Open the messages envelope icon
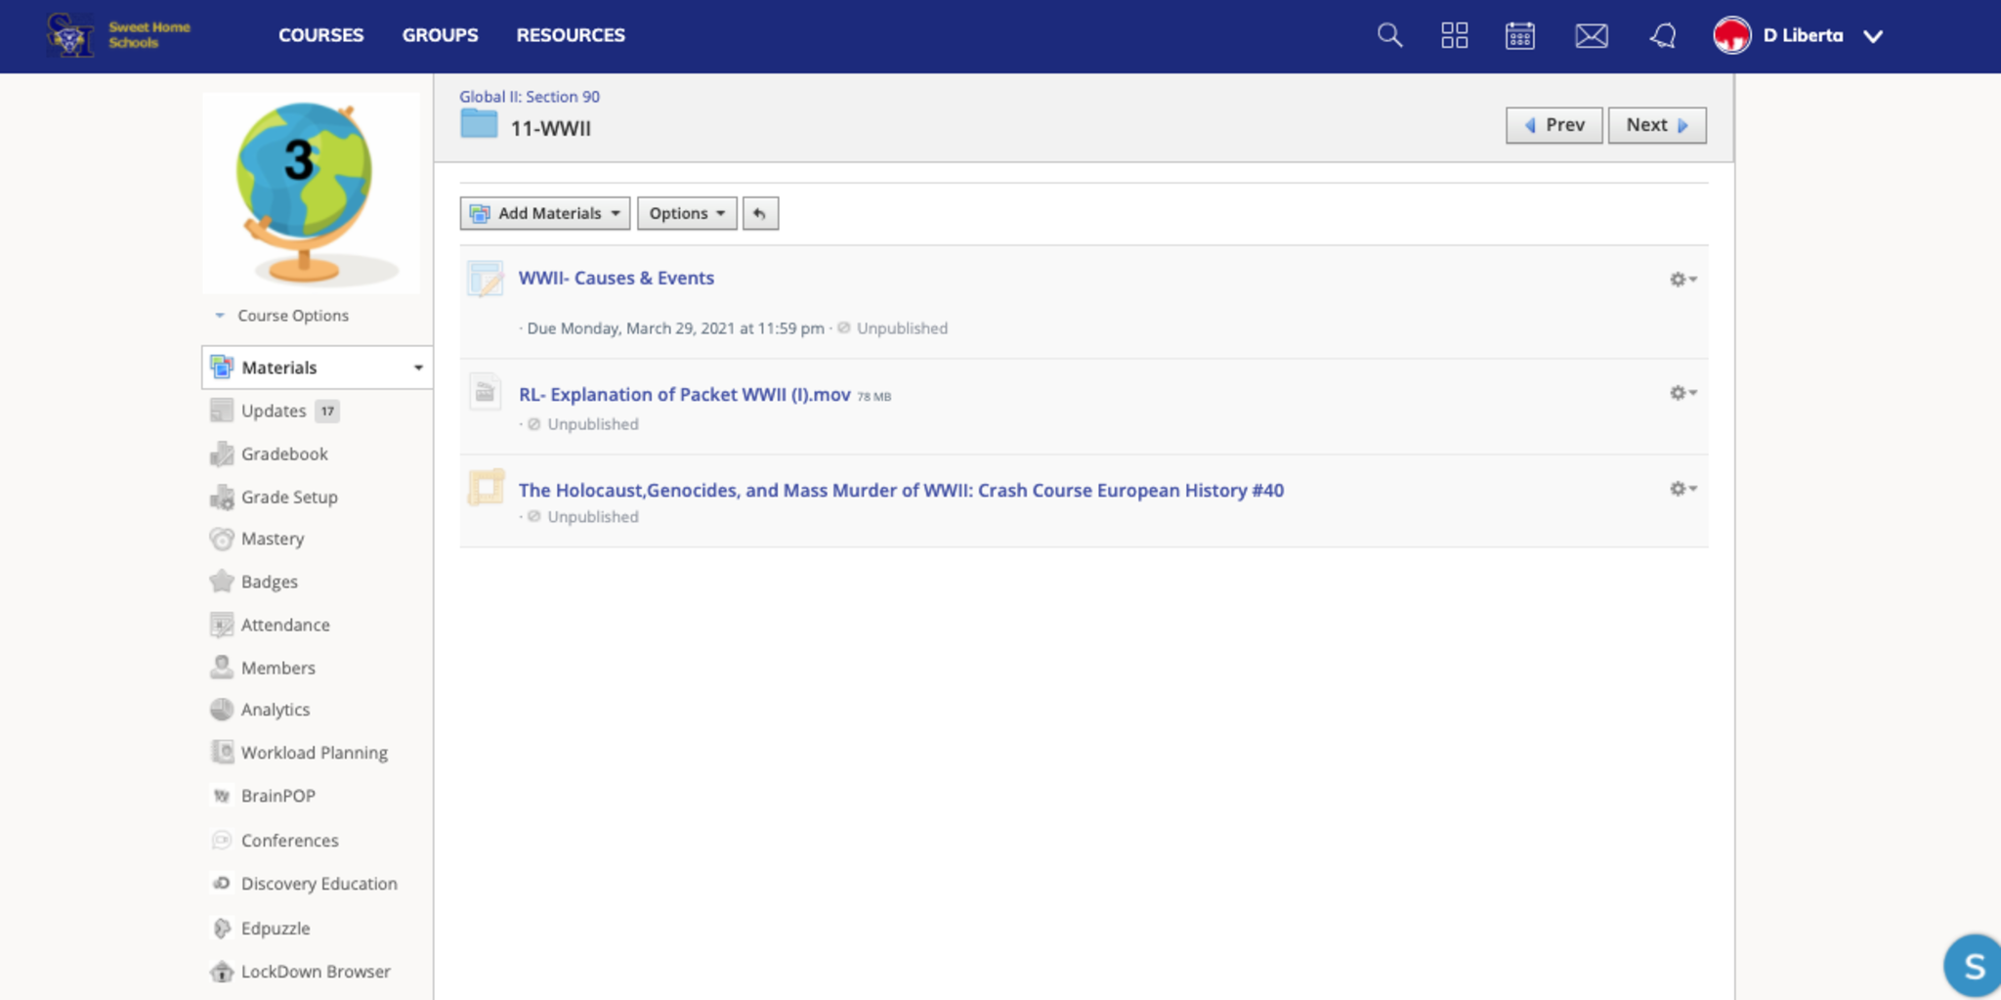Viewport: 2001px width, 1000px height. [x=1591, y=36]
